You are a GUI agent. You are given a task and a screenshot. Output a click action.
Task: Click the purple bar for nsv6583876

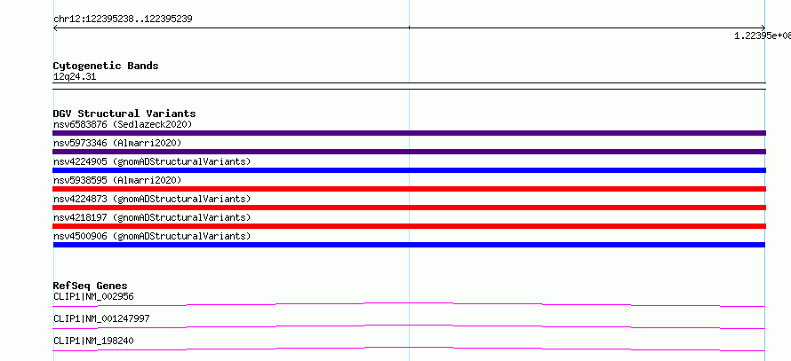(409, 133)
